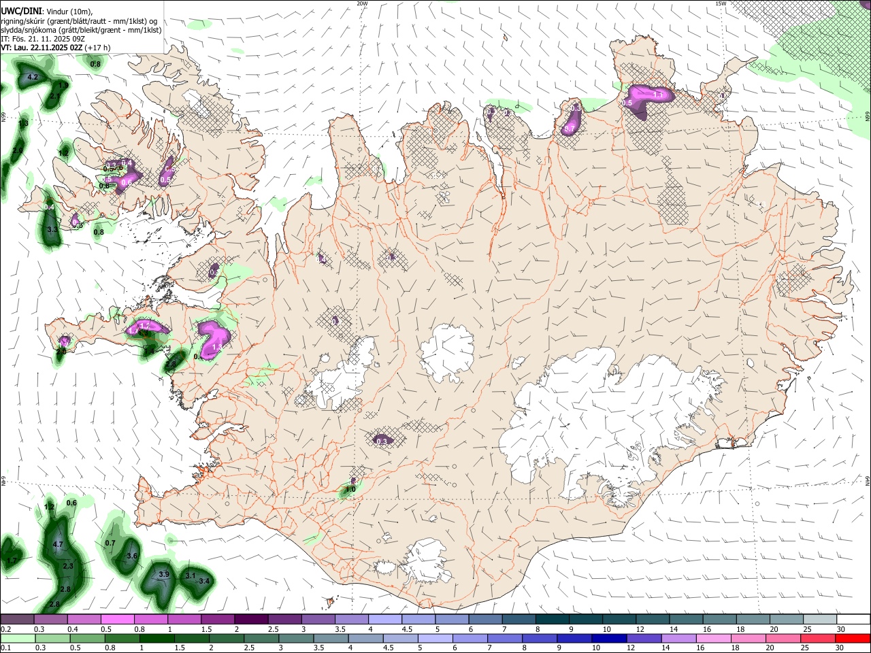Screen dimensions: 871x653
Task: Select the 'slydda/snjókoma' legend description line
Action: (81, 30)
